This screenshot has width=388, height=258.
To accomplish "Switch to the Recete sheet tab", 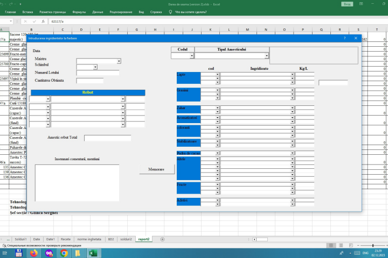I will pos(66,239).
